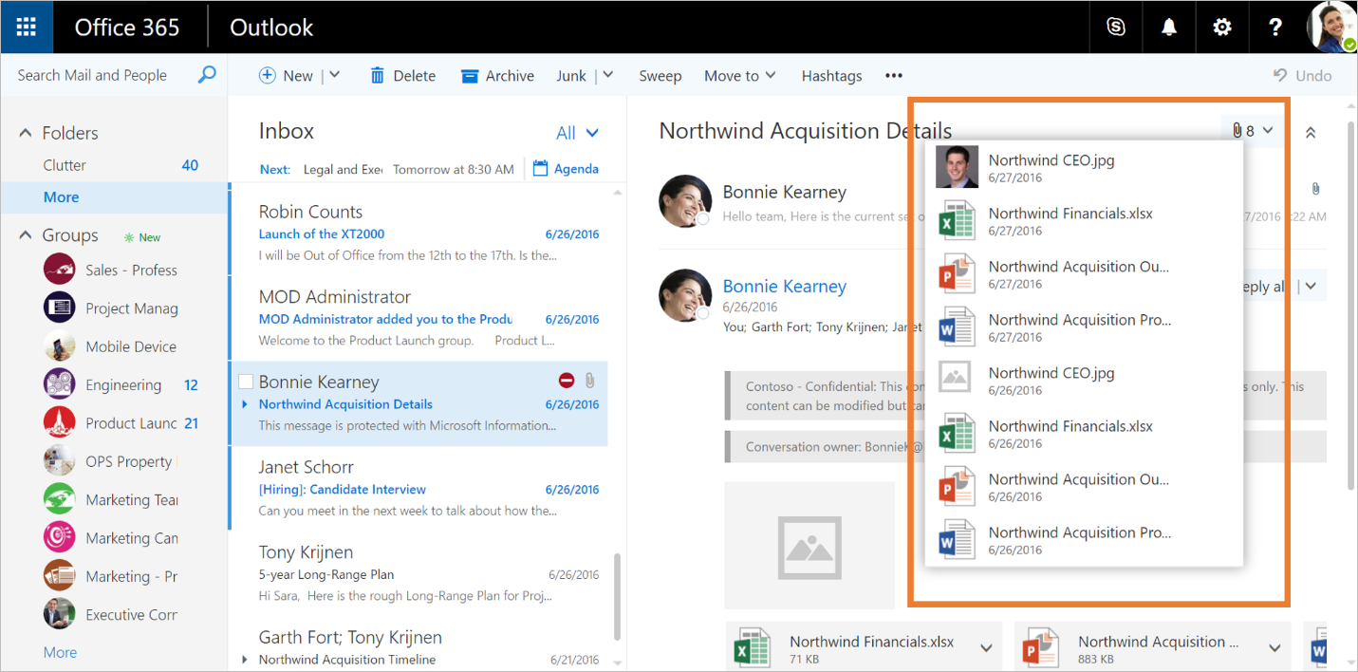Open Settings with the gear icon
Viewport: 1358px width, 672px height.
(x=1221, y=26)
